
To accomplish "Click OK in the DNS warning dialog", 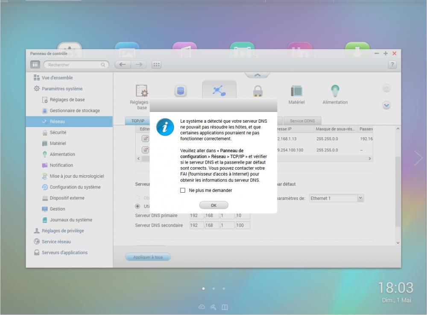I will [213, 205].
